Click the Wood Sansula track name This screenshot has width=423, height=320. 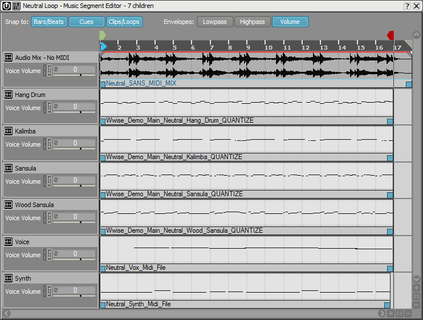point(34,205)
